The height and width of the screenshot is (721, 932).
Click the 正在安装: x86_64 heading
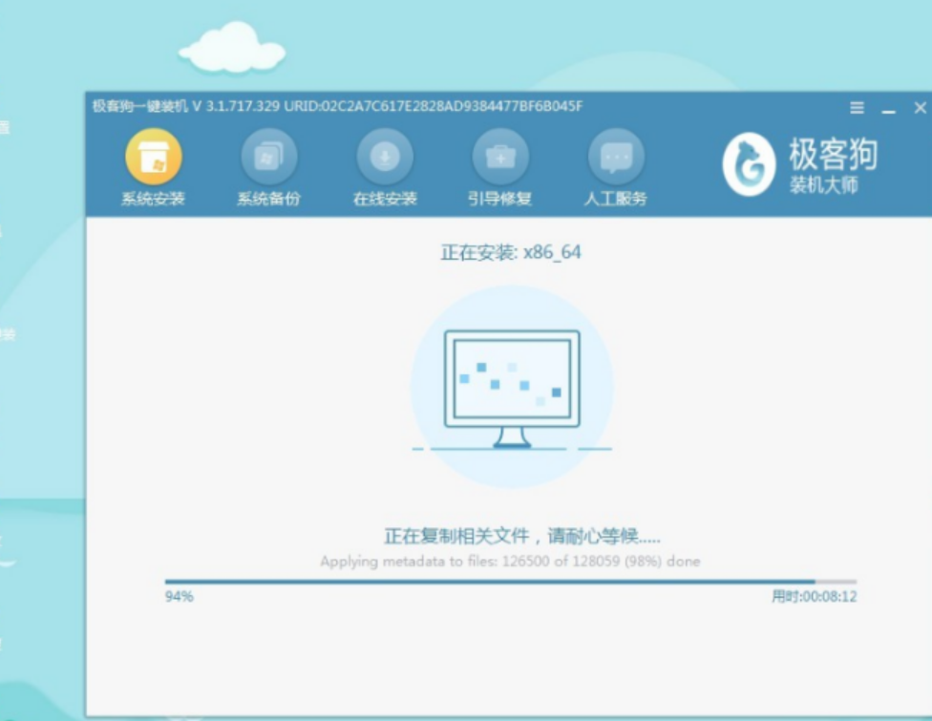coord(511,252)
